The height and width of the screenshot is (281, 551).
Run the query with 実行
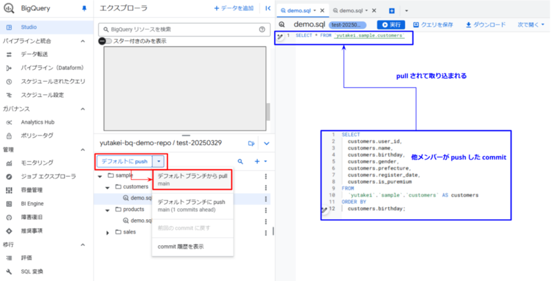391,25
